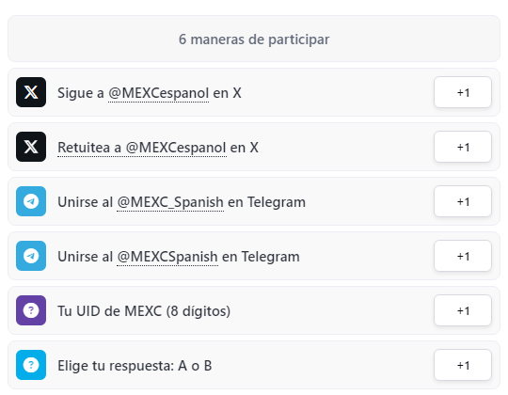Click +1 button for following @MEXCespanol
Screen dimensions: 508x395
point(463,92)
